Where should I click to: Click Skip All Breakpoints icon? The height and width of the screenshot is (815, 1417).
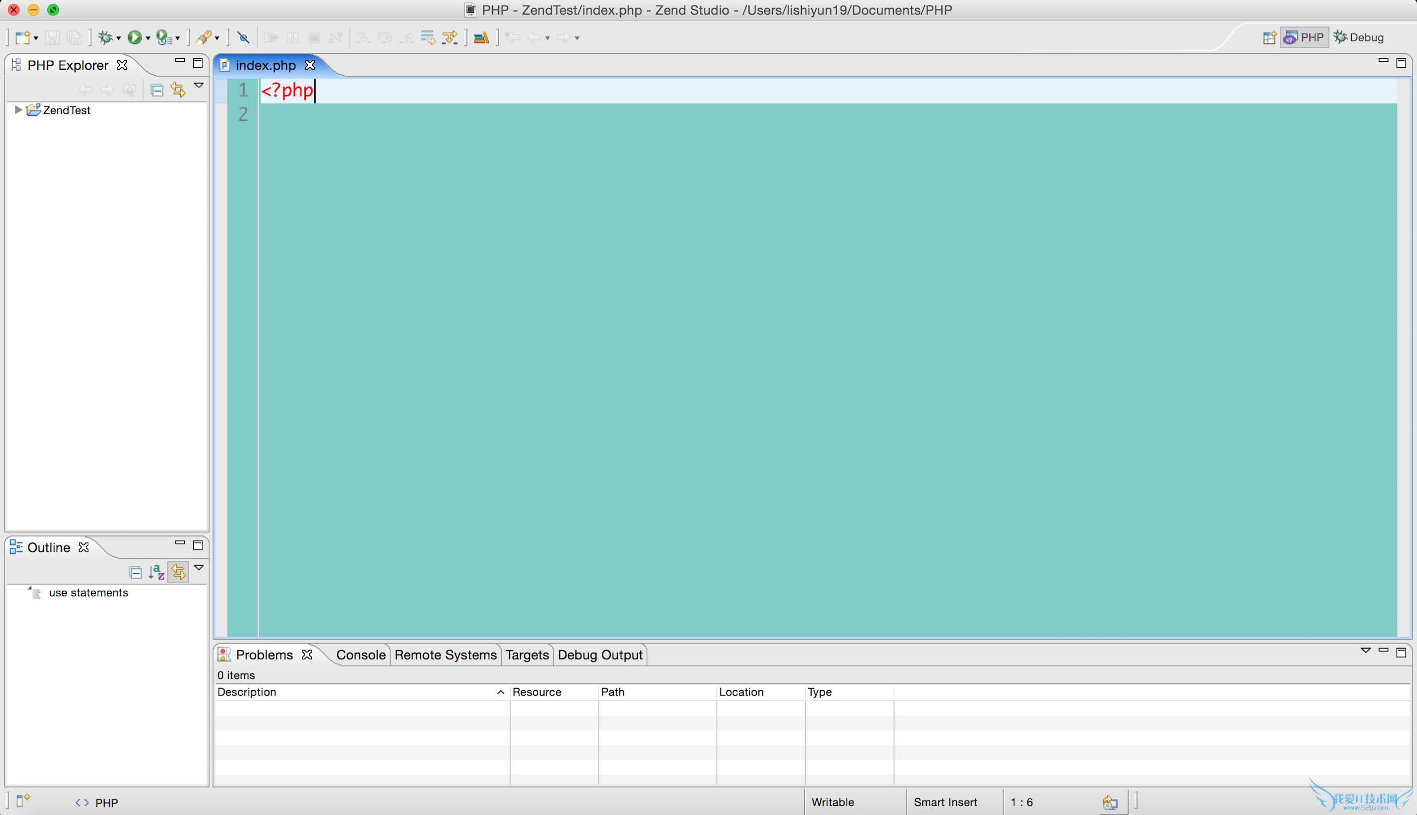tap(243, 37)
